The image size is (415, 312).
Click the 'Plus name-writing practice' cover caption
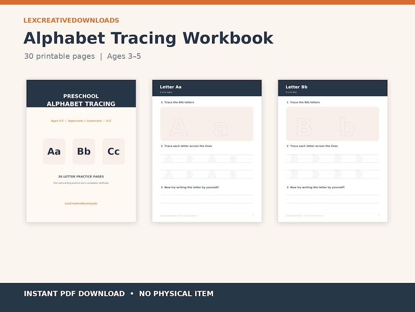point(81,183)
